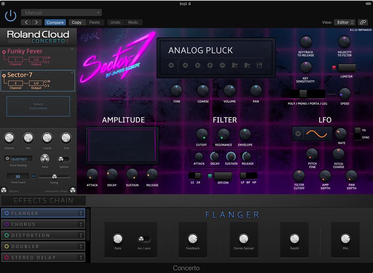
Task: Click the LFO waveform sine display
Action: click(x=317, y=134)
